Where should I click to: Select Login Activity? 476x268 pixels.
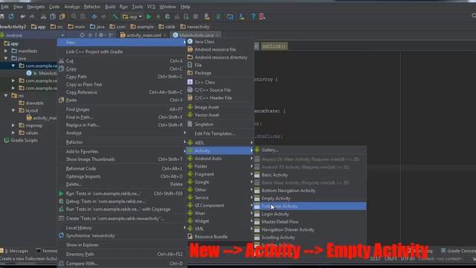point(310,214)
